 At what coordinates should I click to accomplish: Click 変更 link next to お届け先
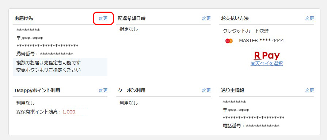pos(103,19)
